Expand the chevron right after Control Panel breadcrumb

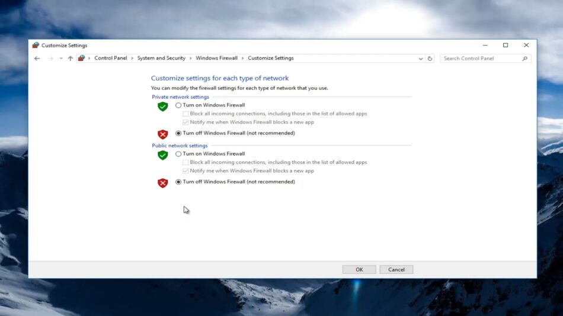click(x=132, y=59)
